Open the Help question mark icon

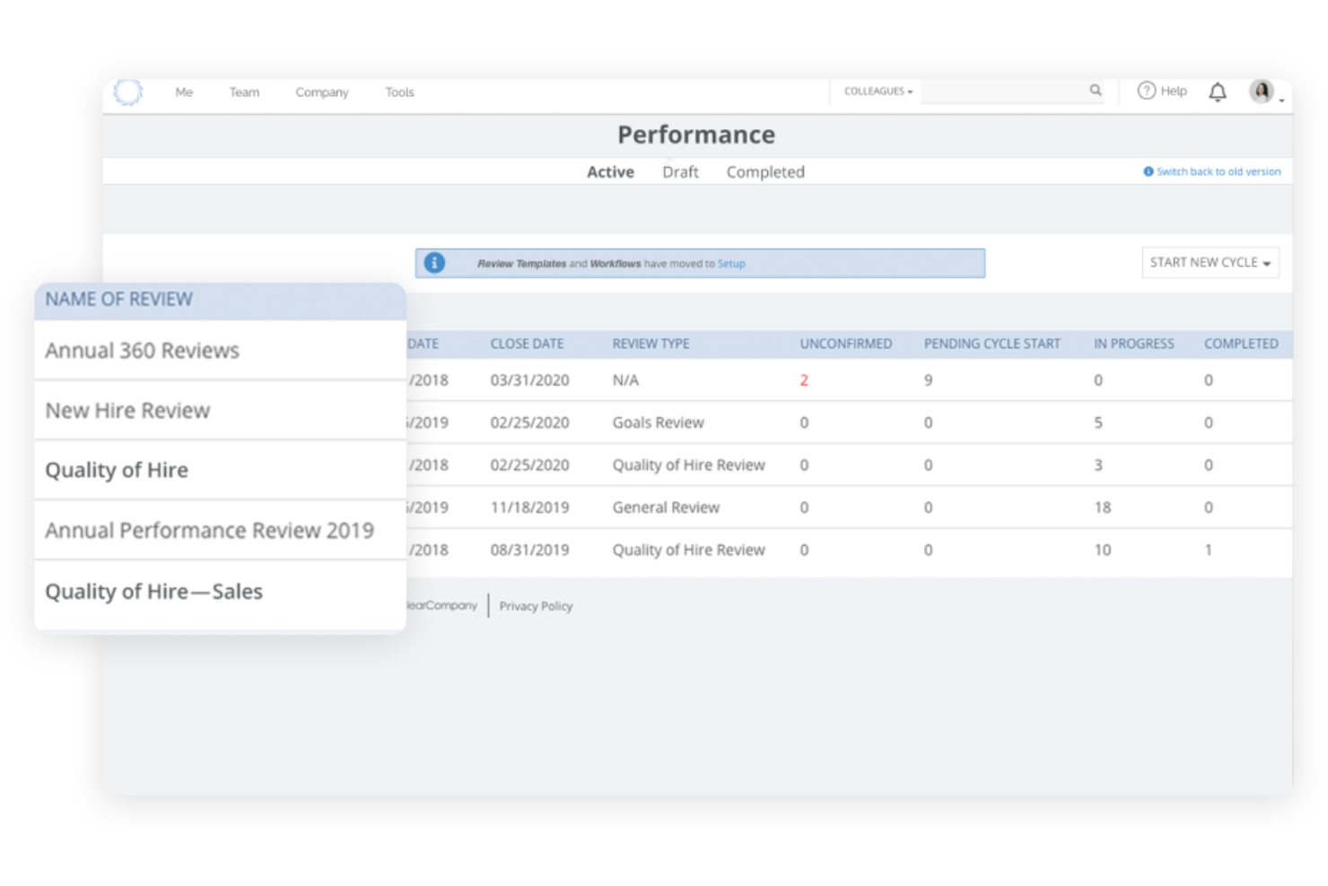(1146, 91)
